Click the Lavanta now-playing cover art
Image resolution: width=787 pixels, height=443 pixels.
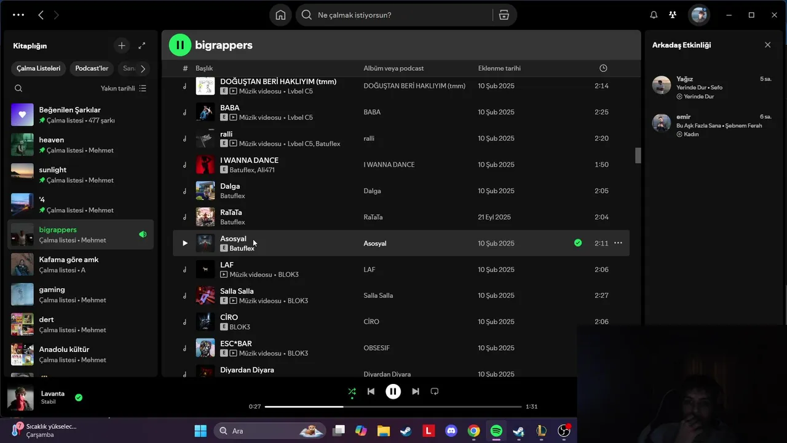click(20, 398)
